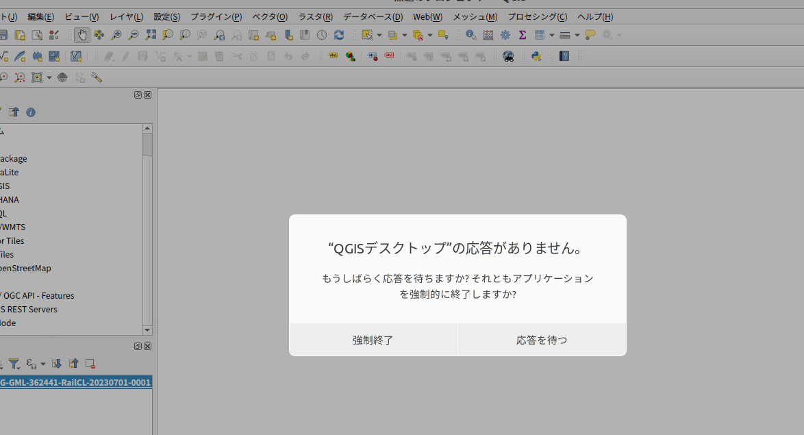
Task: Open the ヘルプ(H) menu
Action: [595, 17]
